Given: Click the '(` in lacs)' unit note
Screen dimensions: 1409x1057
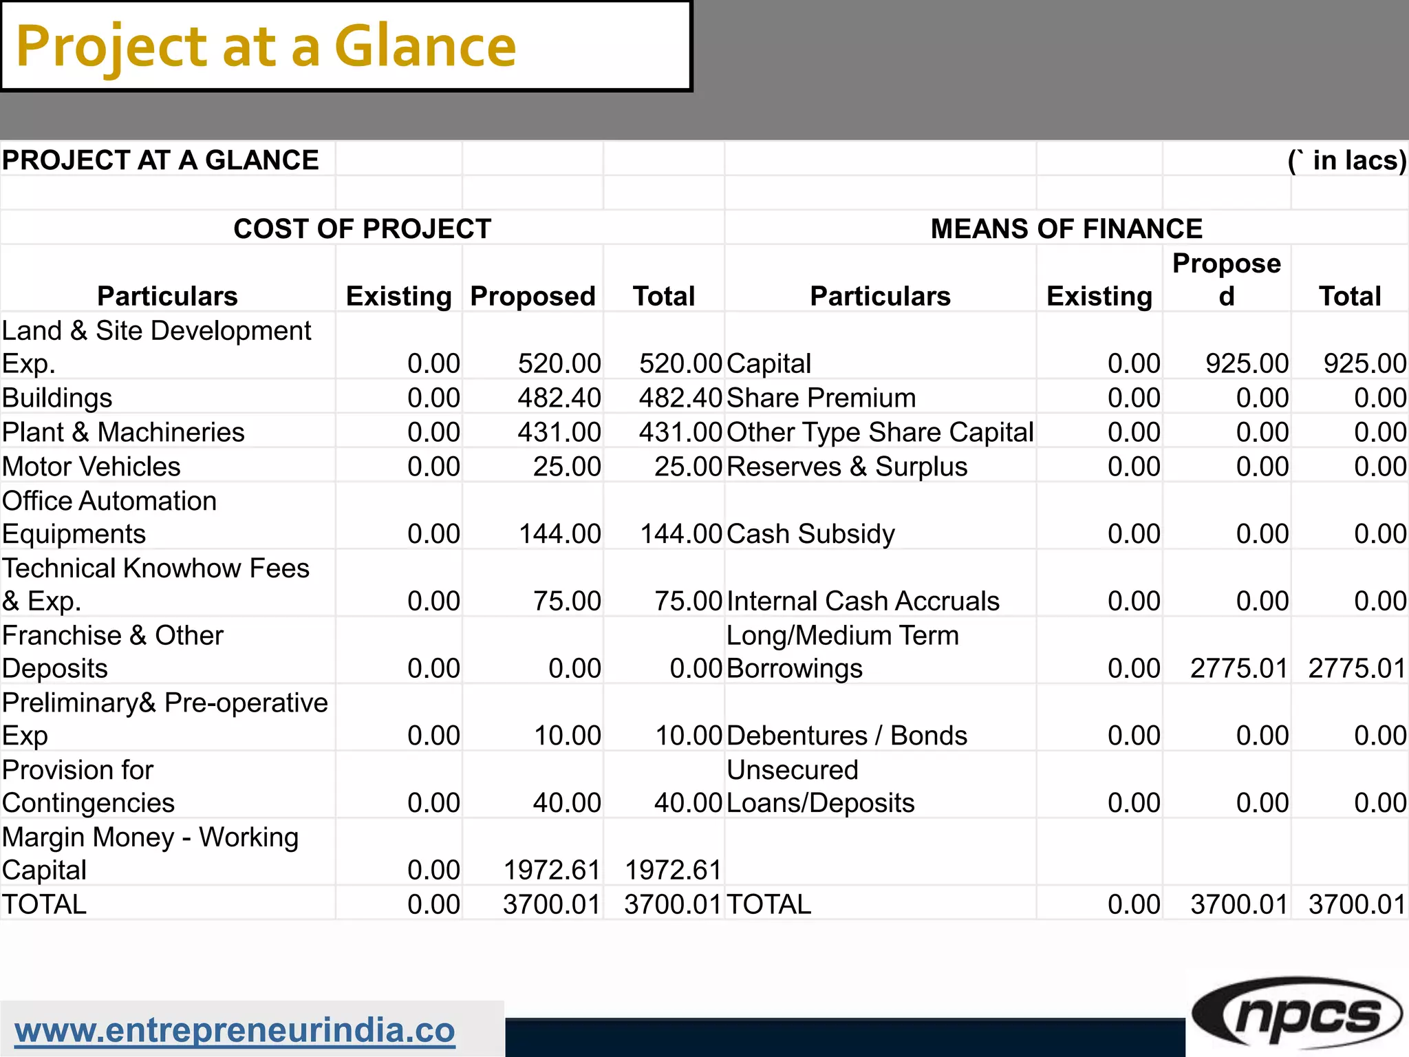Looking at the screenshot, I should pos(1347,160).
